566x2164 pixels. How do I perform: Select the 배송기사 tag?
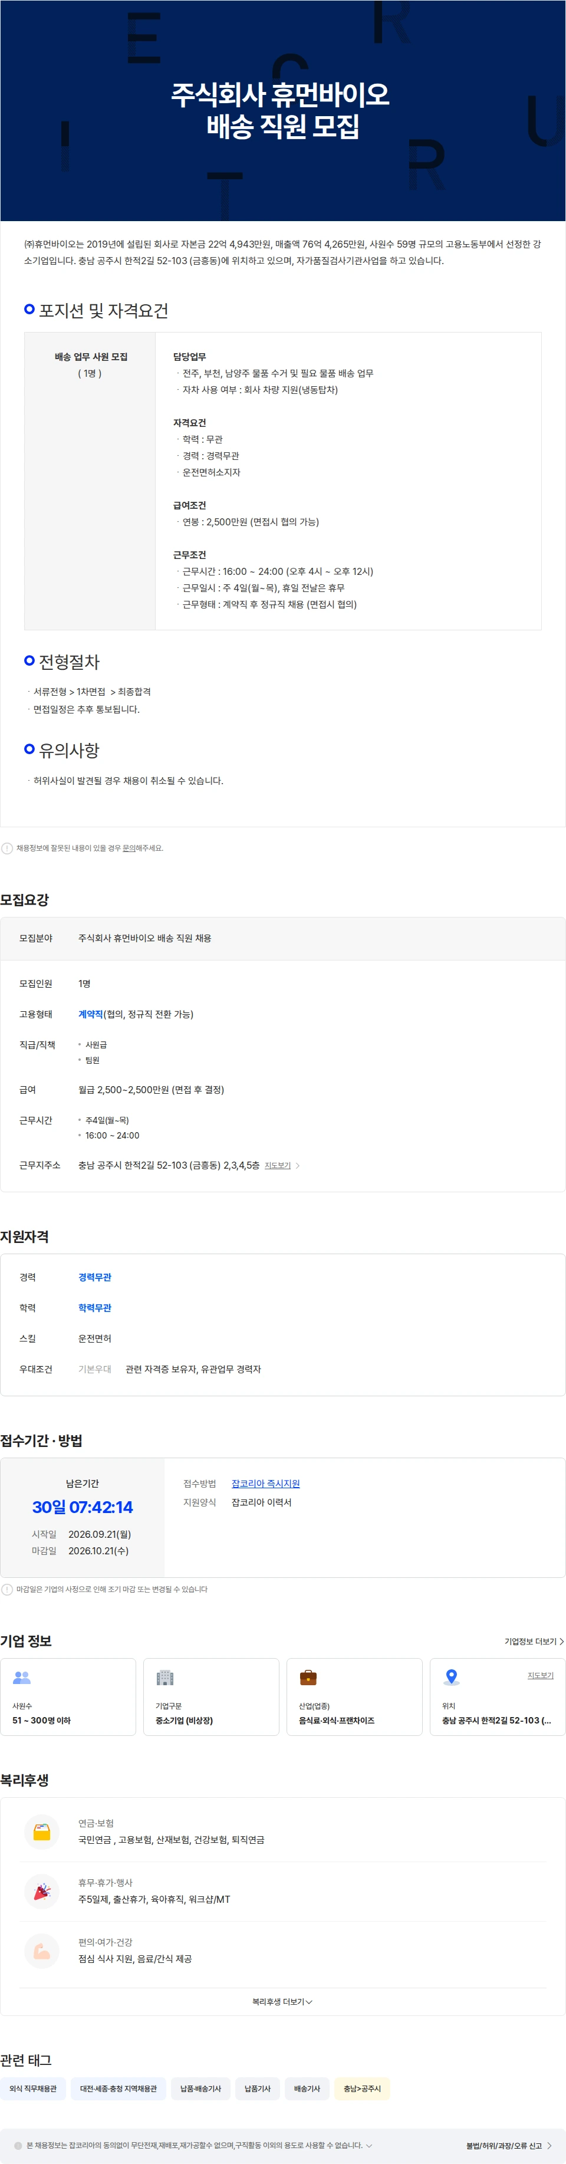pyautogui.click(x=307, y=2089)
